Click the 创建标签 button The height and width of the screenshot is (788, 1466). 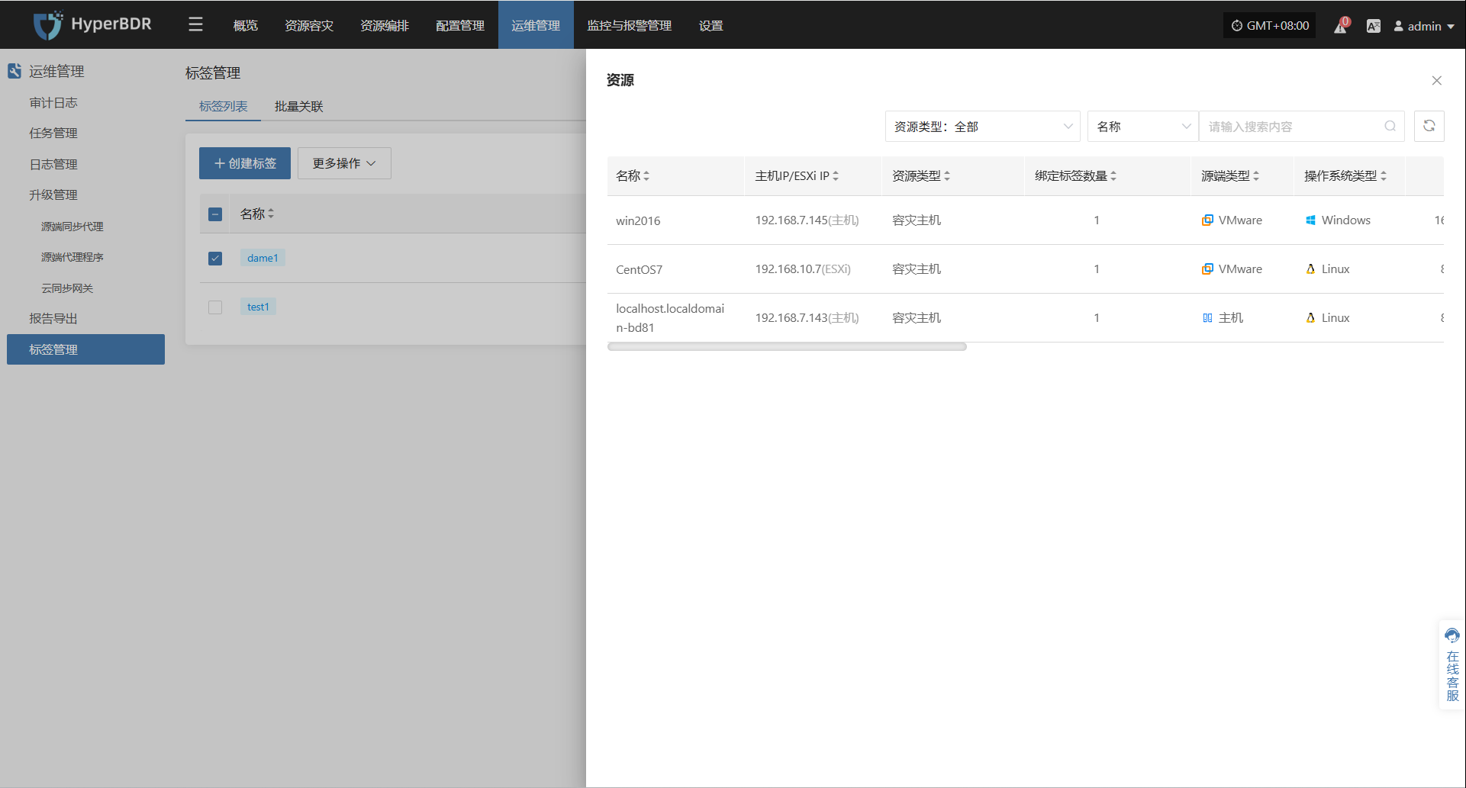[x=245, y=163]
